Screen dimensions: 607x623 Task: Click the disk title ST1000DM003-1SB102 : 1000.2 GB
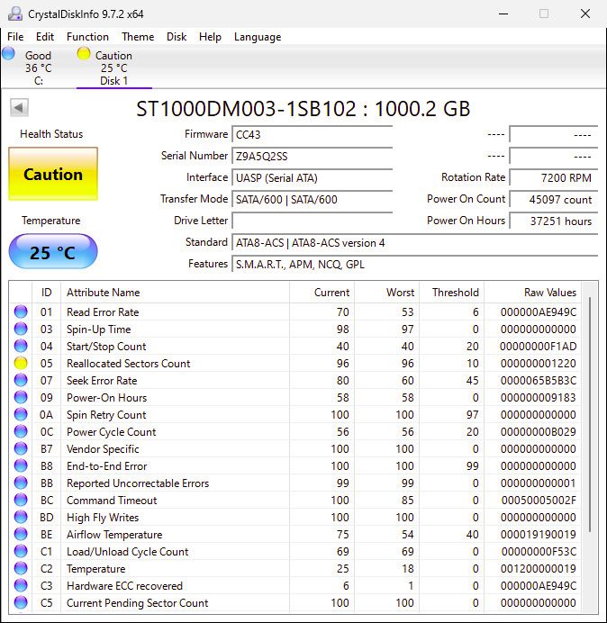click(303, 108)
